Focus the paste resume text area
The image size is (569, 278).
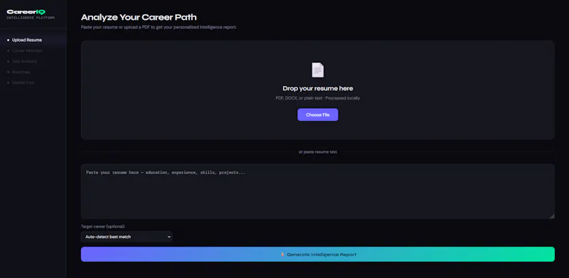(x=317, y=191)
